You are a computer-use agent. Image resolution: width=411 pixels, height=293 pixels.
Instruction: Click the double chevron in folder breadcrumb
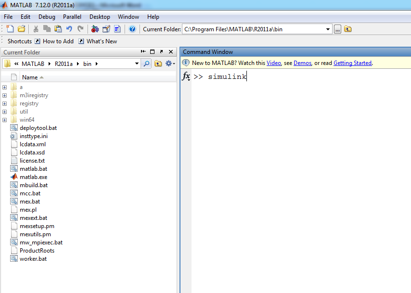tap(16, 64)
